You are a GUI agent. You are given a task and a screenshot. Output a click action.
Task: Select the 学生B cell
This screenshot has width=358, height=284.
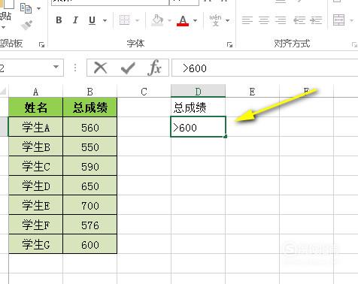point(35,147)
